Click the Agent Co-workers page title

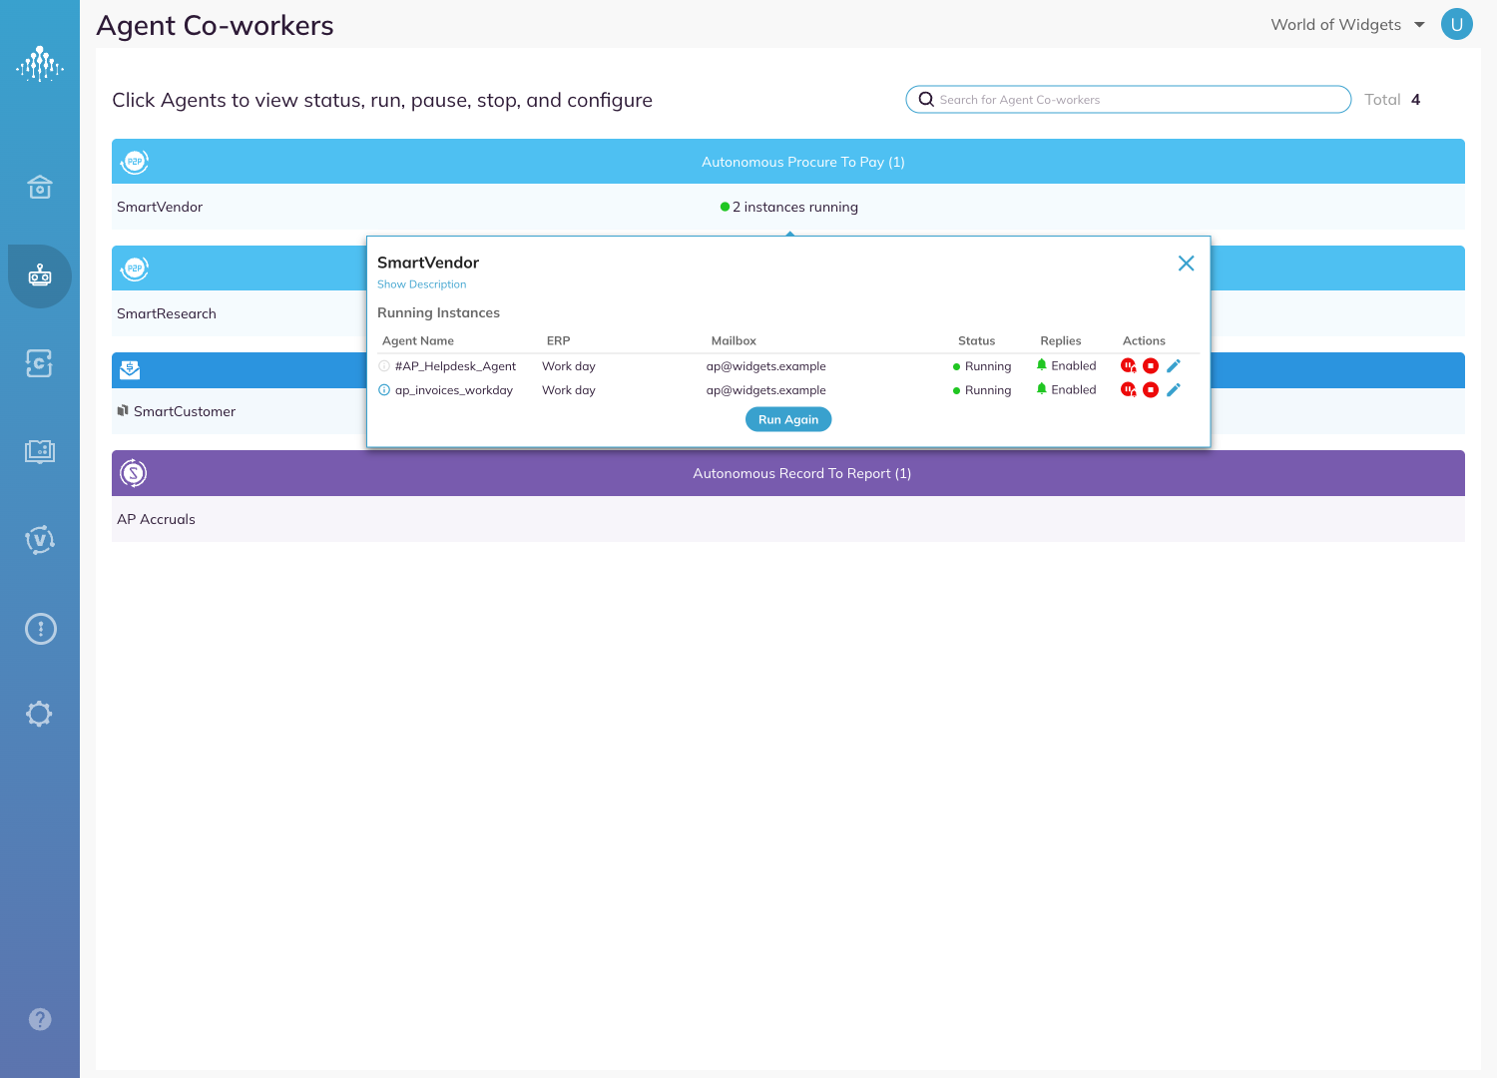pos(215,25)
